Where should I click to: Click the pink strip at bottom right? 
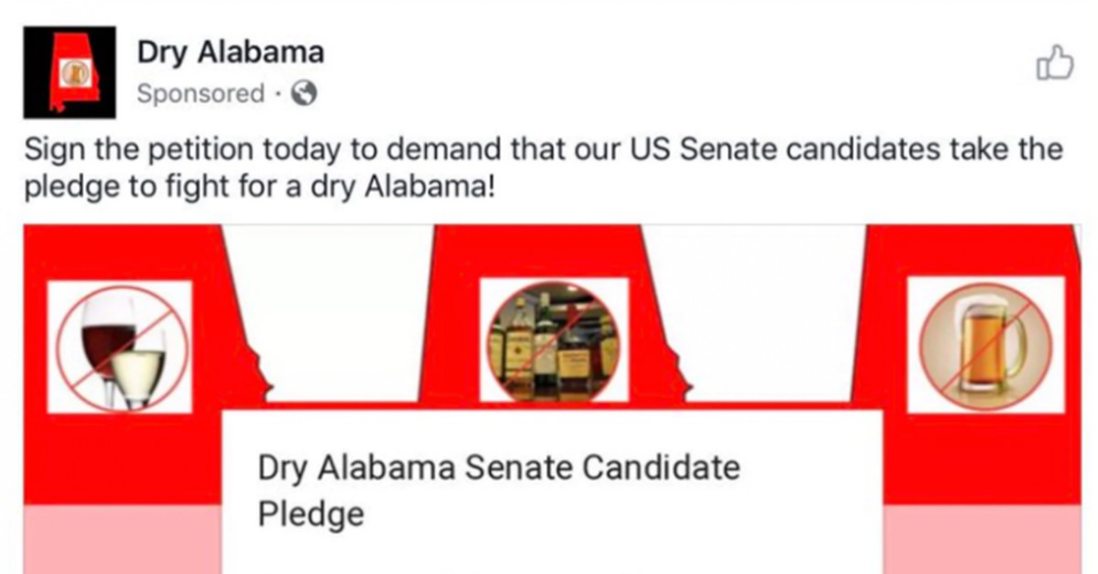(982, 539)
